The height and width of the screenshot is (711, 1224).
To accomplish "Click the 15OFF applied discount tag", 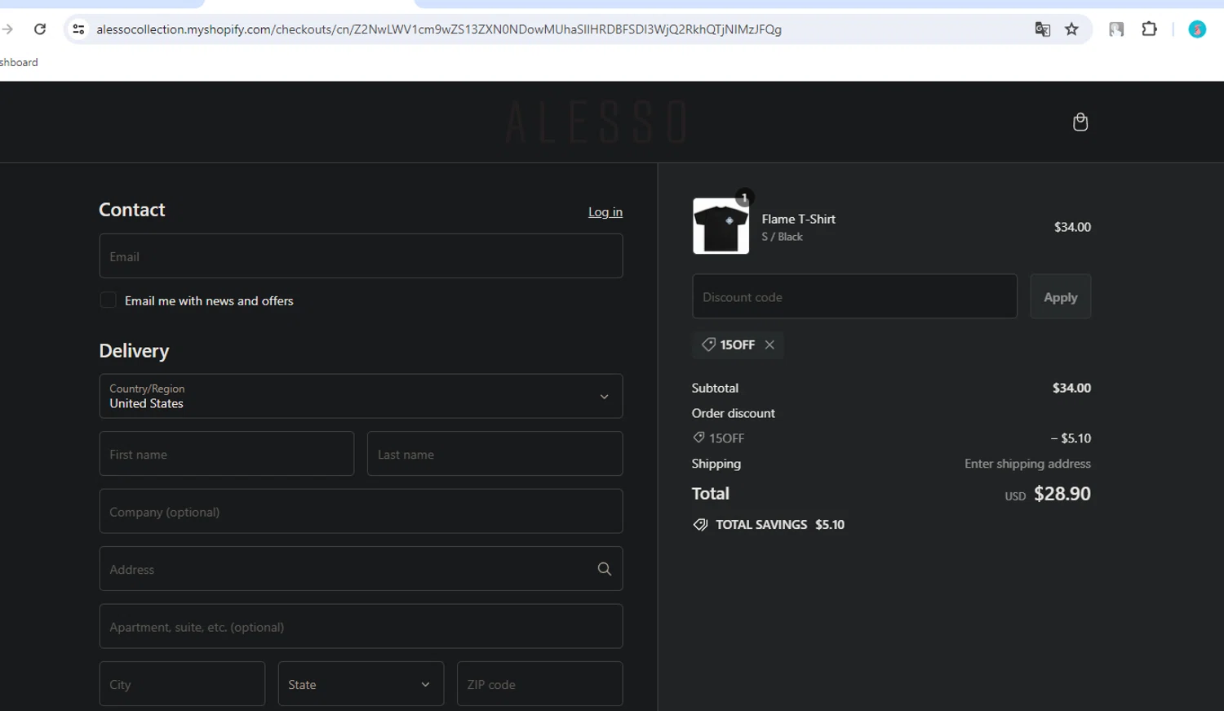I will click(x=738, y=344).
